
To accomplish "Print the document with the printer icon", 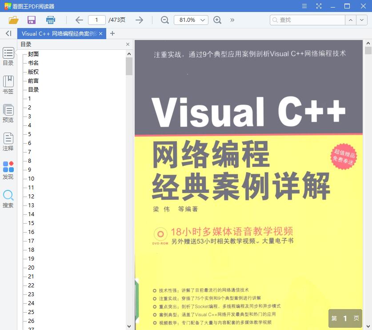I will click(x=51, y=20).
